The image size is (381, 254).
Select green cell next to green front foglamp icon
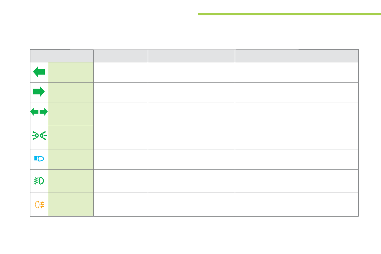click(71, 181)
